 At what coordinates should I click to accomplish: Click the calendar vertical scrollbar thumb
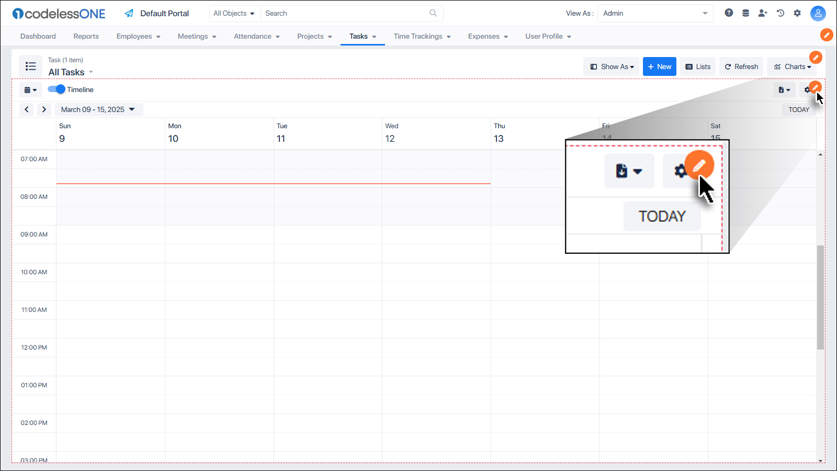coord(820,297)
